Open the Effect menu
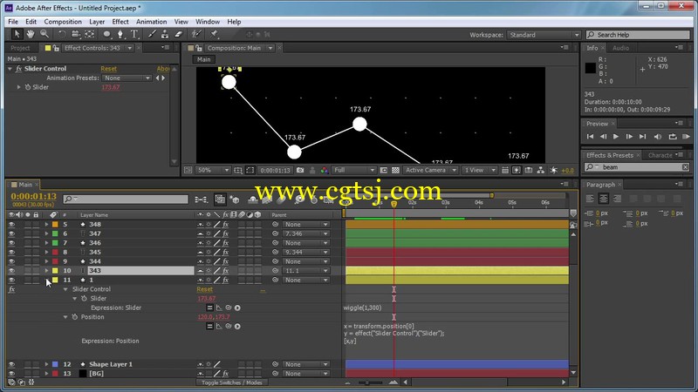698x392 pixels. pos(120,21)
